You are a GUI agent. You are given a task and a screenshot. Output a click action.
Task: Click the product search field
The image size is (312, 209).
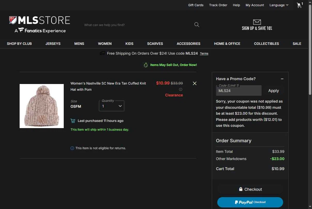pyautogui.click(x=138, y=25)
